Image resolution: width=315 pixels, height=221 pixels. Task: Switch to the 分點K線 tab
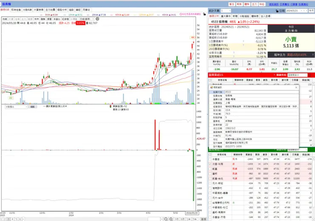[27, 10]
